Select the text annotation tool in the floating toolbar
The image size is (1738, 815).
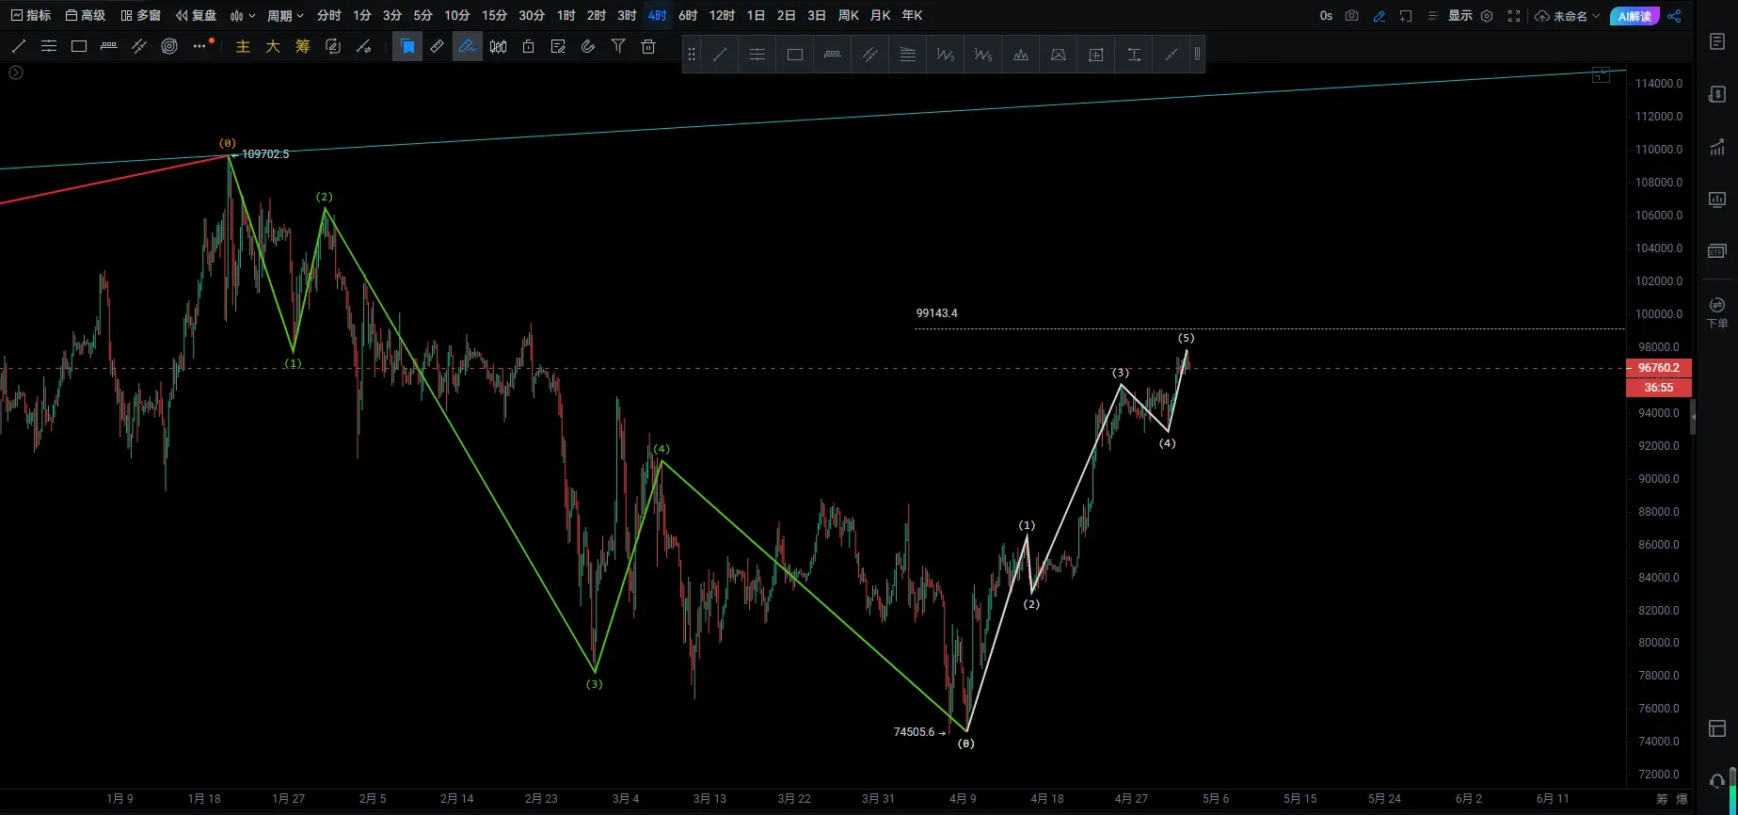(x=1134, y=55)
